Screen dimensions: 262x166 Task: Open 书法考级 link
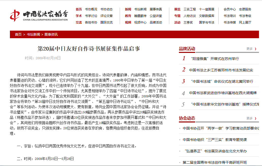point(245,16)
